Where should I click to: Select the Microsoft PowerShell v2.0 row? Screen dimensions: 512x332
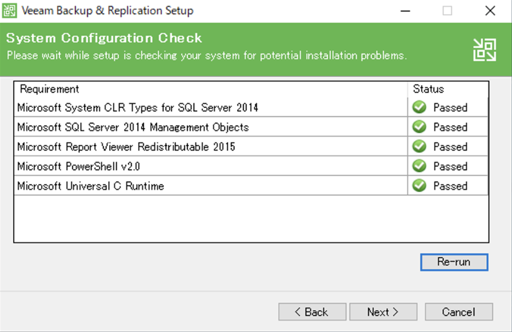[x=251, y=166]
